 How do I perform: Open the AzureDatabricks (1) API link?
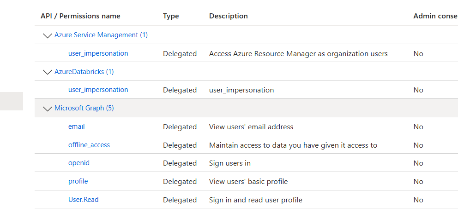(x=84, y=72)
